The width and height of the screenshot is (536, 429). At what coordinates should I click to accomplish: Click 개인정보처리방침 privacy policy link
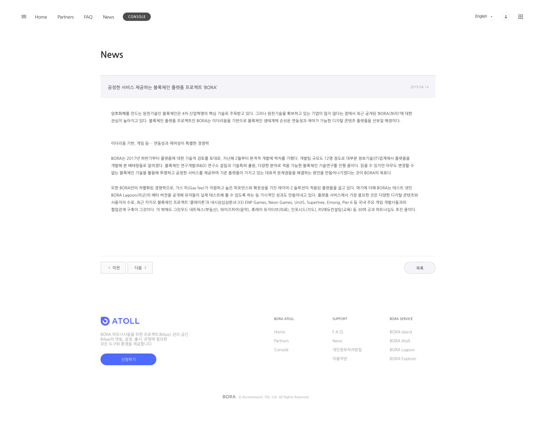click(347, 350)
